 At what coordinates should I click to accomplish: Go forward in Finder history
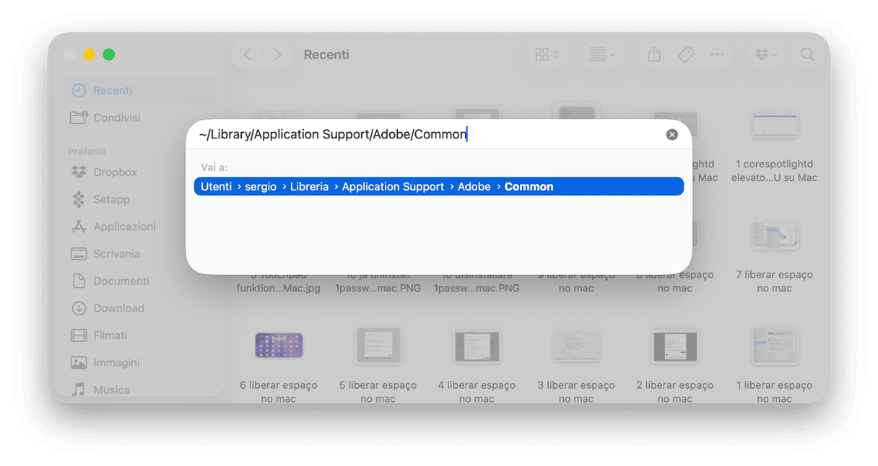(x=277, y=55)
